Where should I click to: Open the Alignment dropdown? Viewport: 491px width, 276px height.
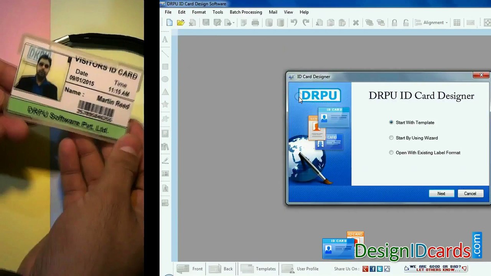(432, 23)
